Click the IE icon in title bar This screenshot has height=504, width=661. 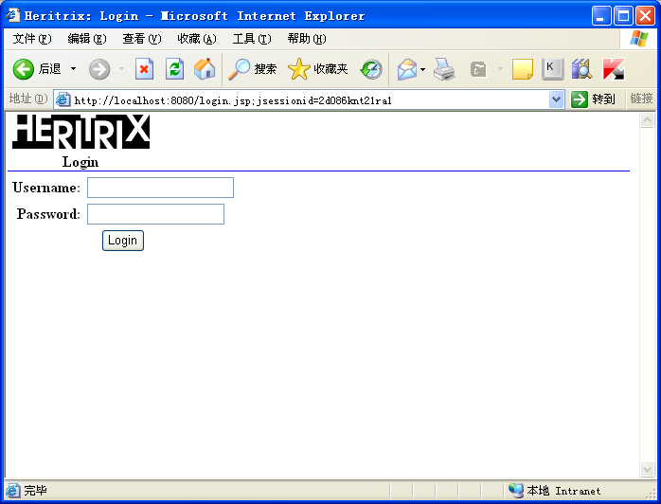pyautogui.click(x=13, y=15)
